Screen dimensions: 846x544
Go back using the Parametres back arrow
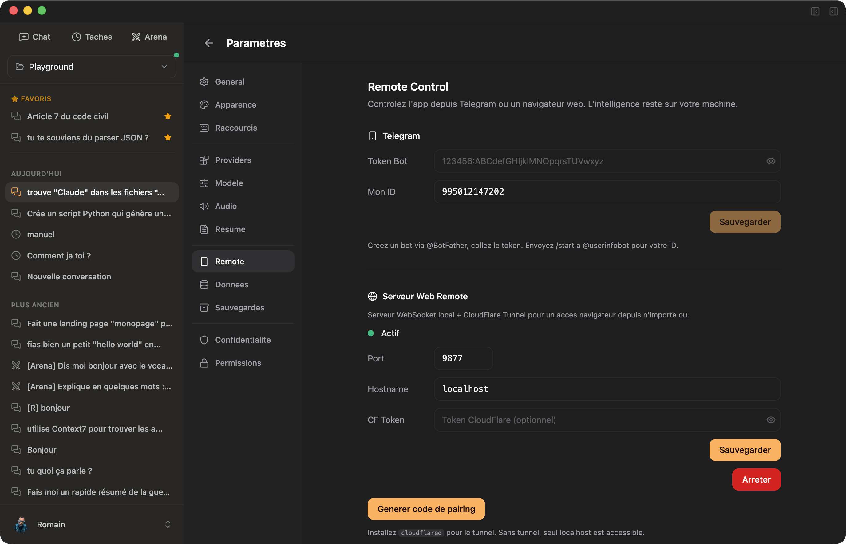click(209, 43)
